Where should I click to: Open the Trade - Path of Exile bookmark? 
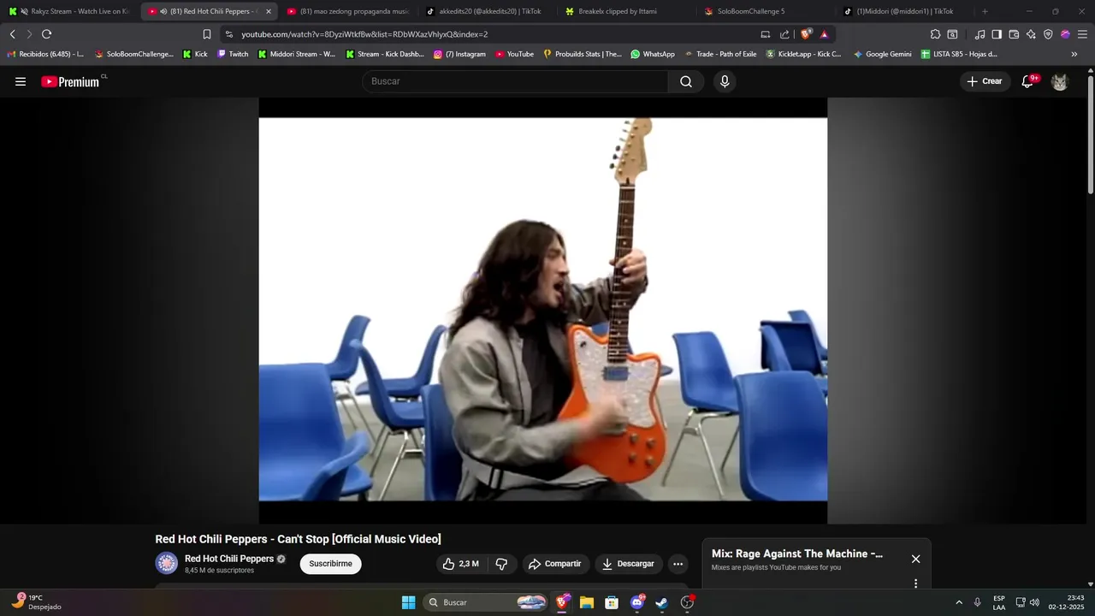pos(720,54)
